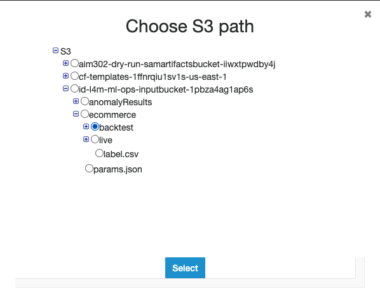
Task: Expand the live folder
Action: click(86, 139)
